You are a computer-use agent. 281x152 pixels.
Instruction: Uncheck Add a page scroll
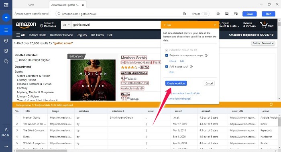167,67
